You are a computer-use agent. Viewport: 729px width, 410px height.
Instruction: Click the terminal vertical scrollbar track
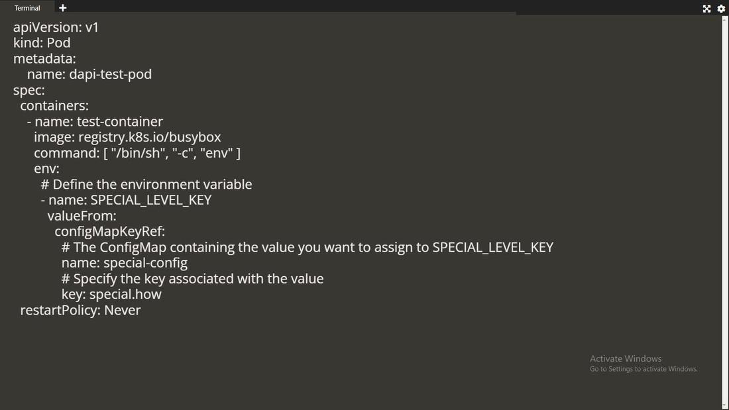[724, 212]
